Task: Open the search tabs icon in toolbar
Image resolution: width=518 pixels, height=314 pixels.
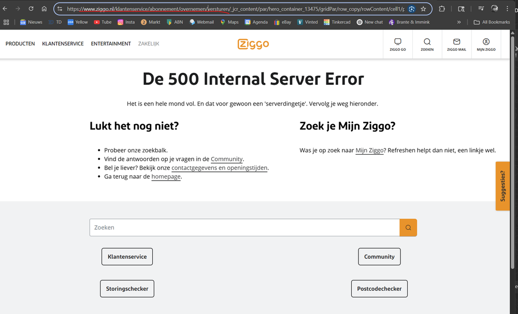Action: click(461, 9)
